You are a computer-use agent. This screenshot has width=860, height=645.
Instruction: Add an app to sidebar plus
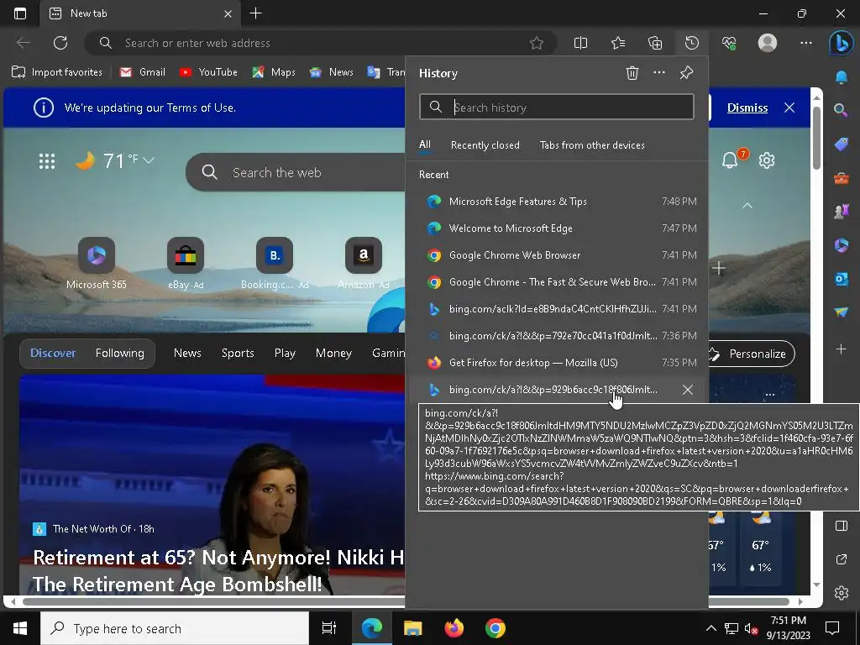point(841,349)
